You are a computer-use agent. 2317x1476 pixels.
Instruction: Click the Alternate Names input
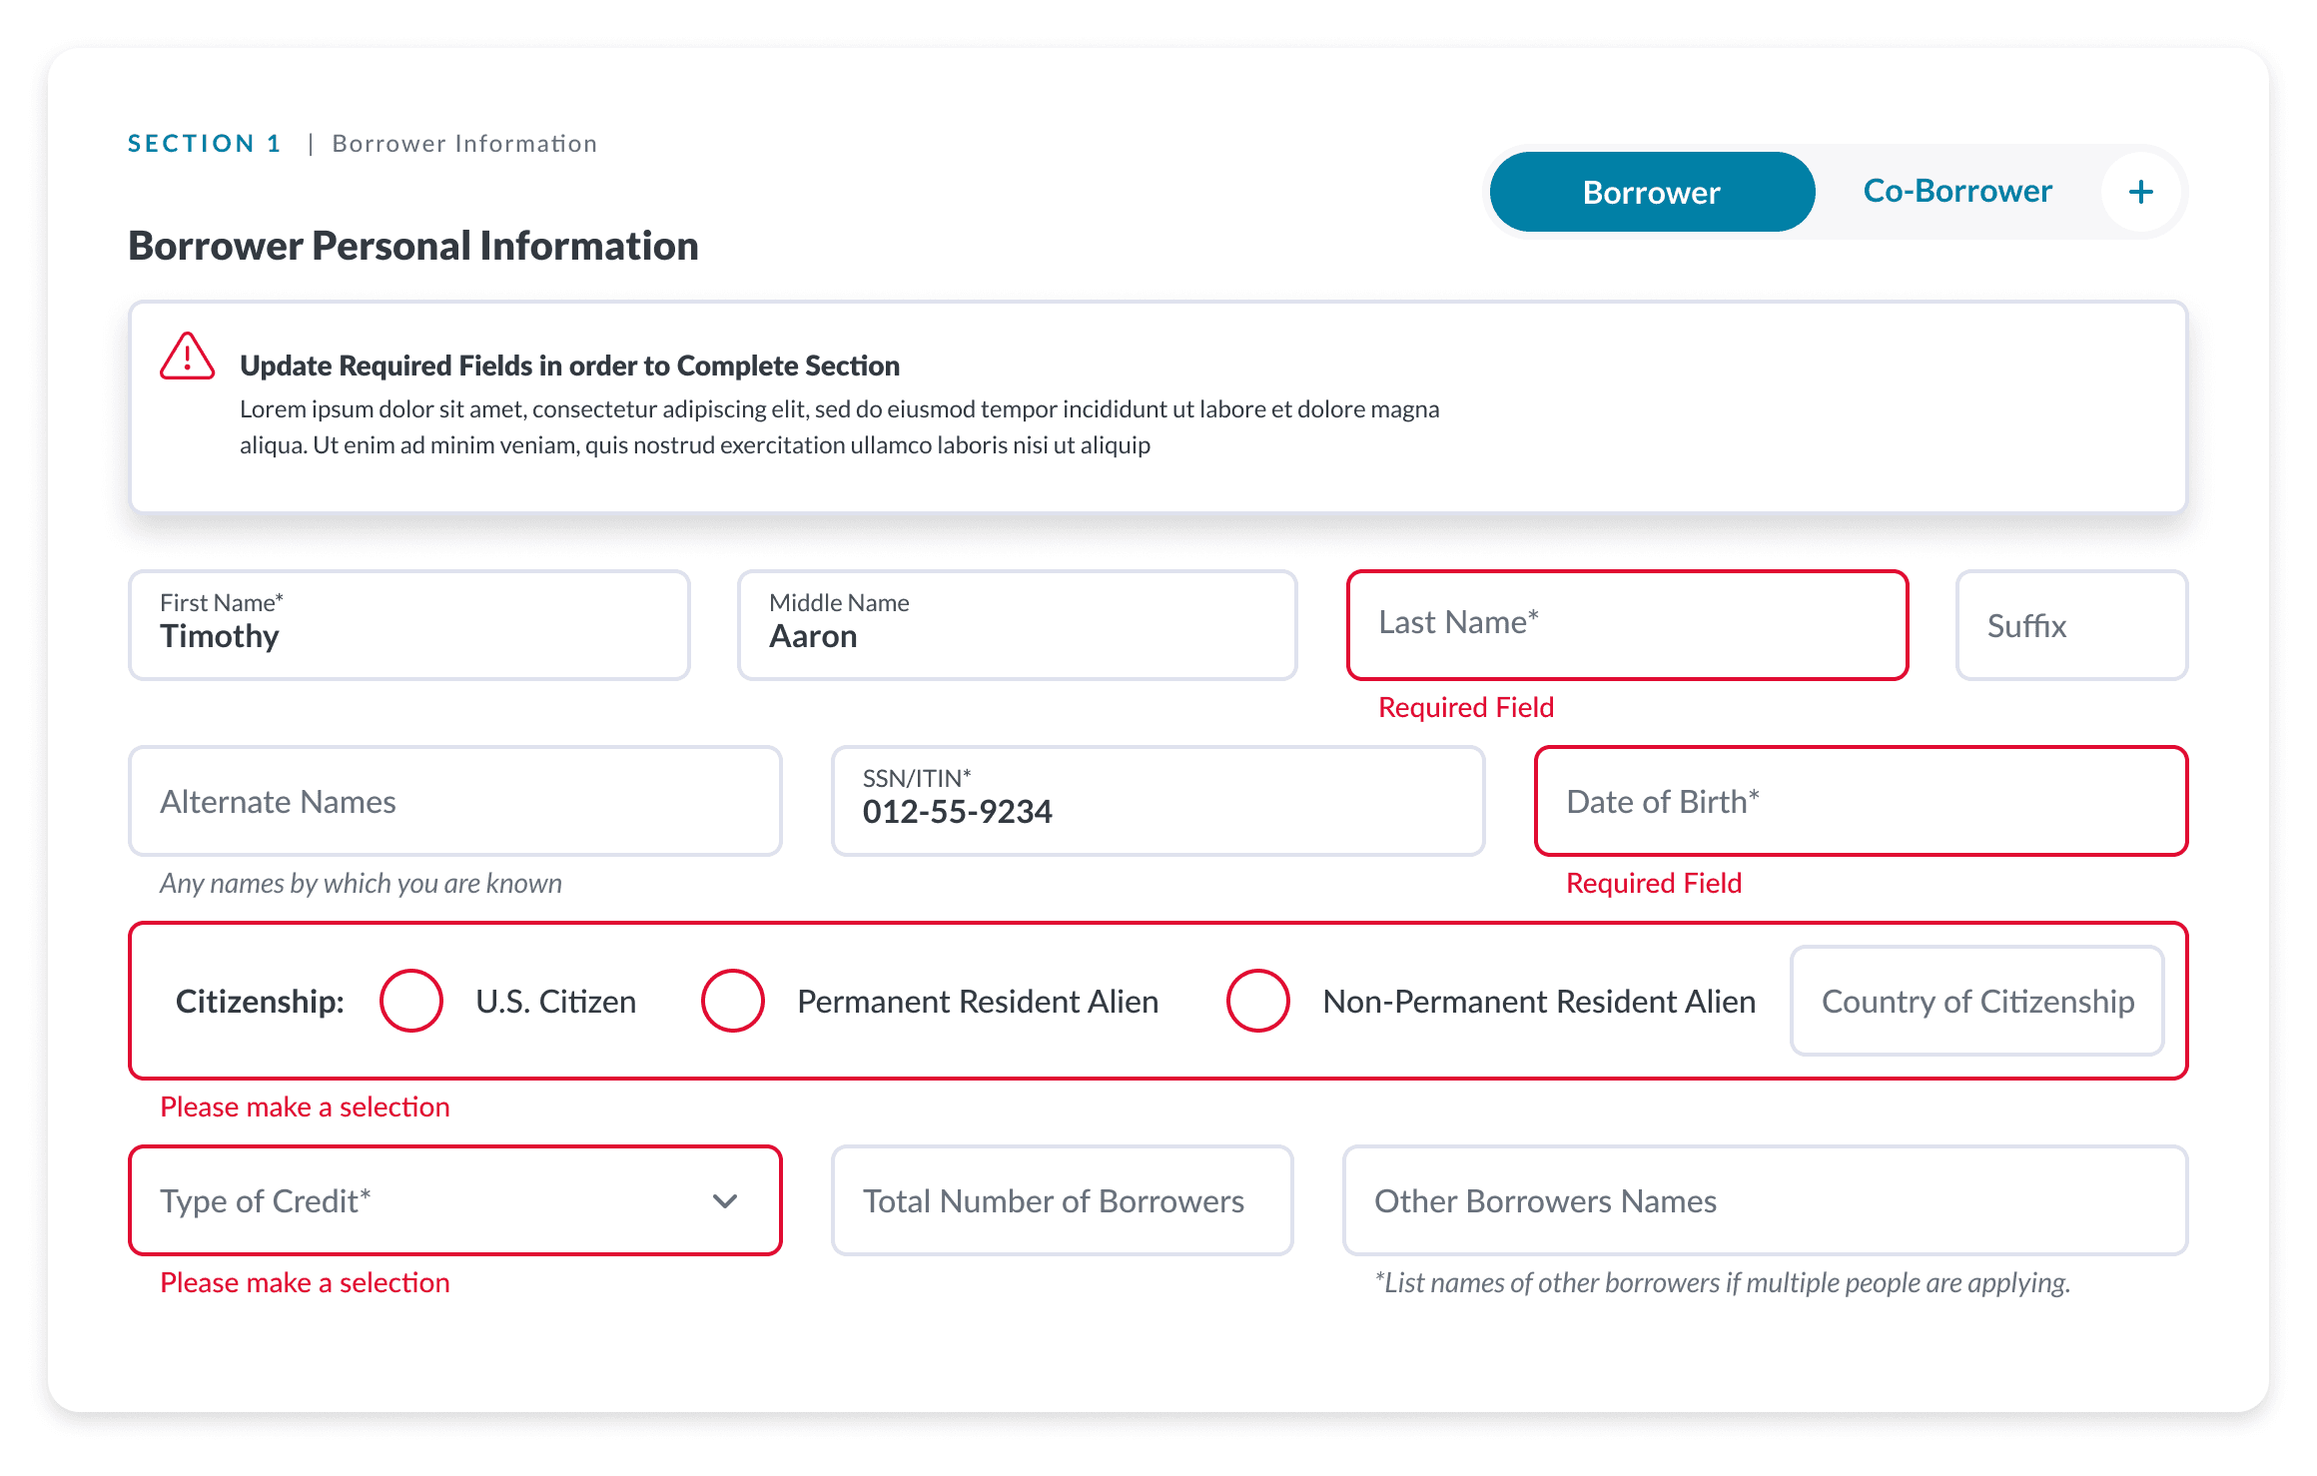pyautogui.click(x=454, y=801)
